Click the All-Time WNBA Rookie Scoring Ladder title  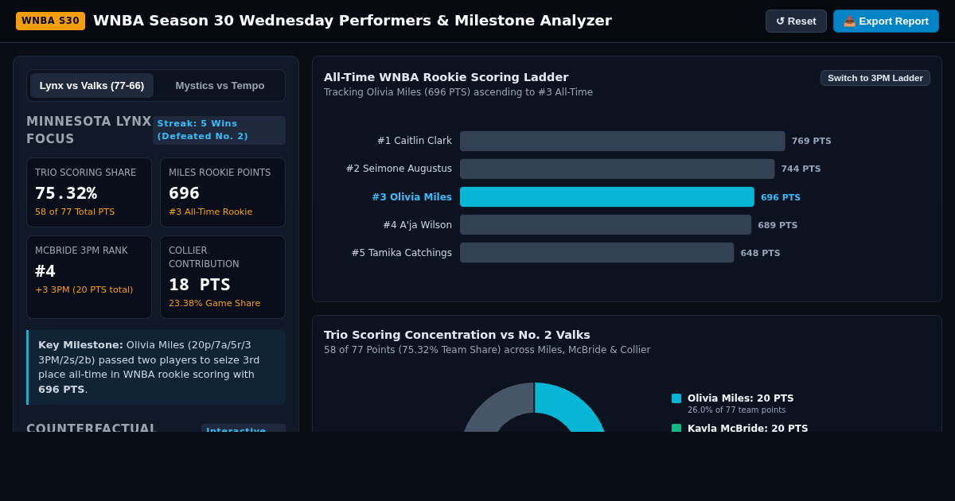[x=446, y=77]
